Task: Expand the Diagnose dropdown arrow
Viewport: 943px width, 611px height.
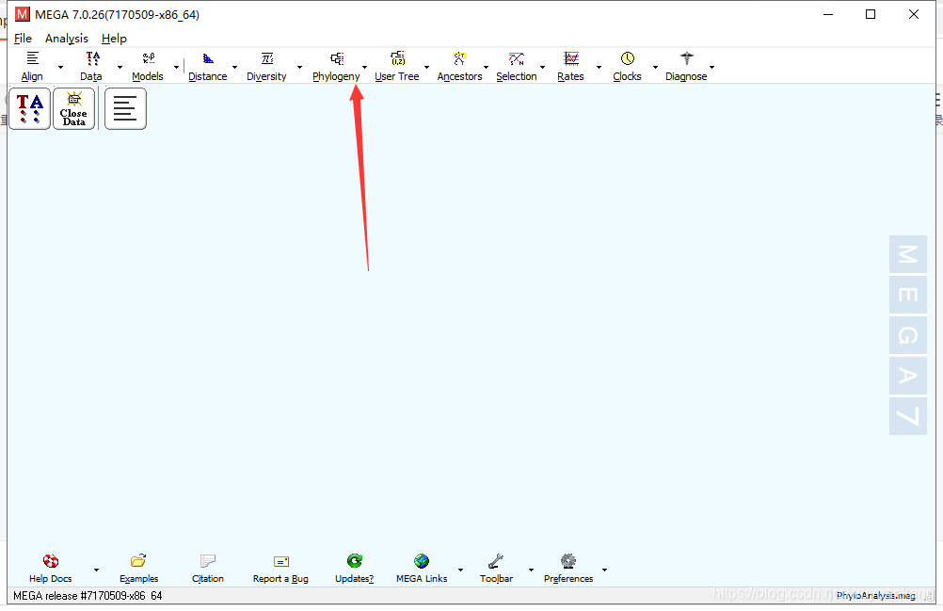Action: click(712, 68)
